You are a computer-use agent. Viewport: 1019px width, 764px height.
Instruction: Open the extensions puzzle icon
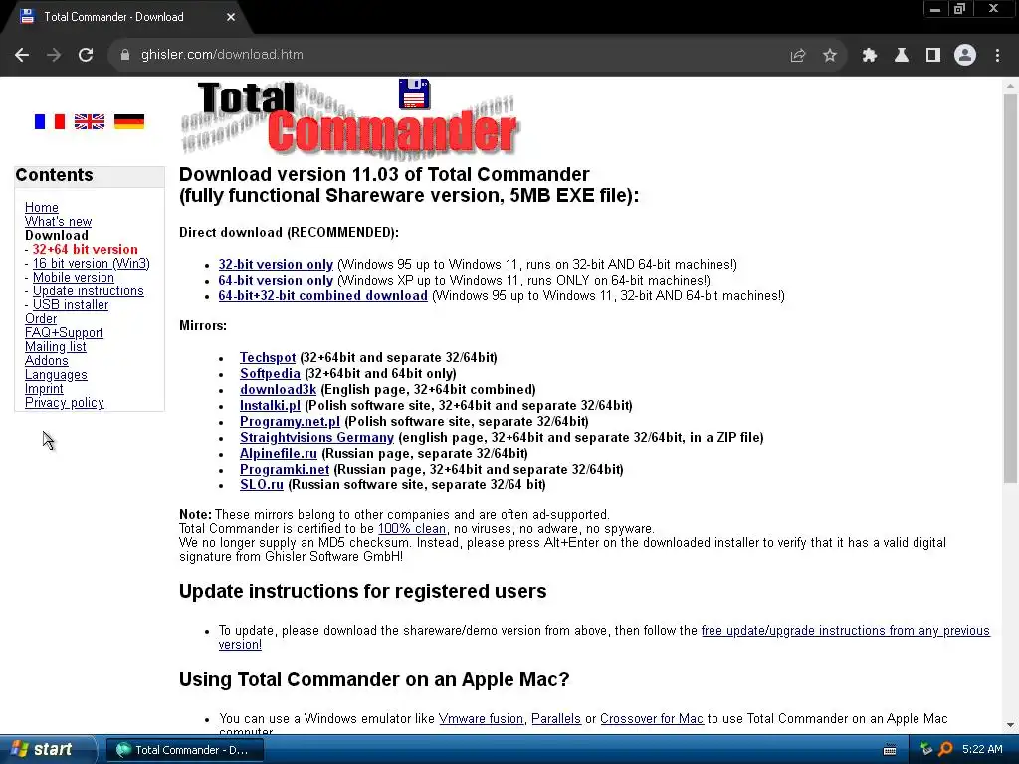click(870, 56)
